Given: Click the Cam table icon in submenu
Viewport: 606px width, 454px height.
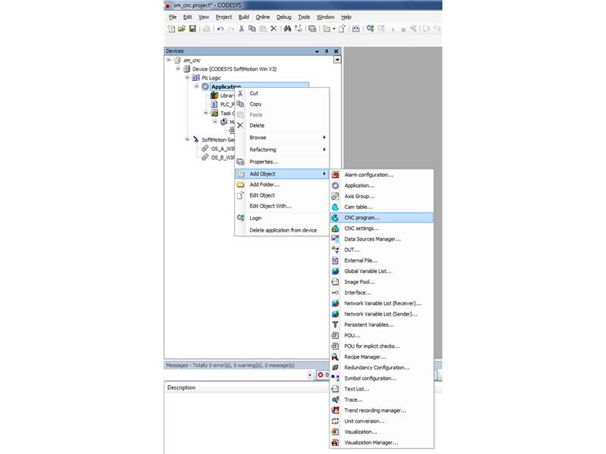Looking at the screenshot, I should (336, 207).
